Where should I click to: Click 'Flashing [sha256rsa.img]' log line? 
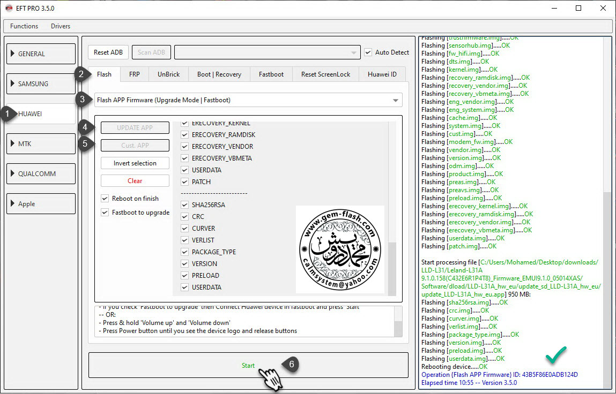click(x=464, y=302)
